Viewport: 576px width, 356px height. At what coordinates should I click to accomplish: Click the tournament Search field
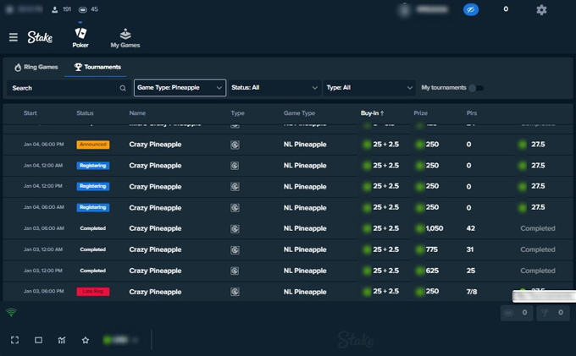point(68,88)
